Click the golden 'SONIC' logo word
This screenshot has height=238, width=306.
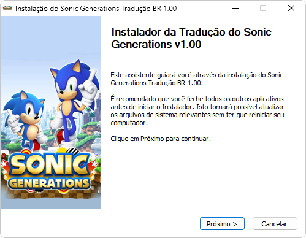click(x=50, y=164)
